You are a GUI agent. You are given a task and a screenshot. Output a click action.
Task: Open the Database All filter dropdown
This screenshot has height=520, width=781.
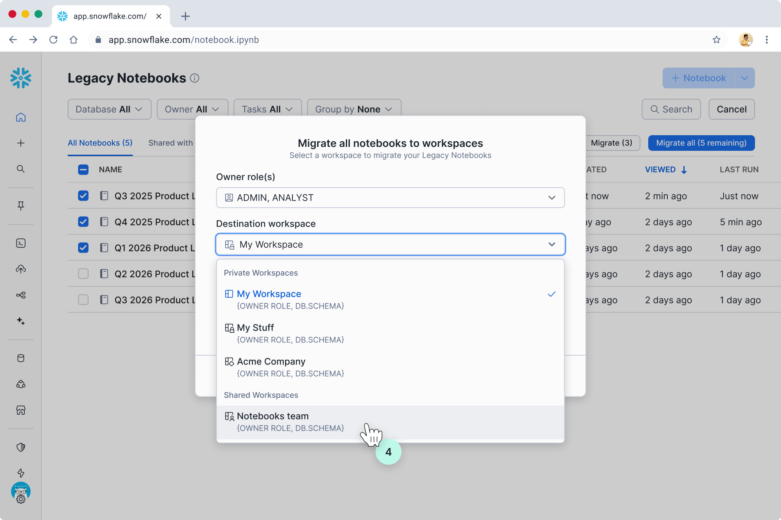[109, 109]
